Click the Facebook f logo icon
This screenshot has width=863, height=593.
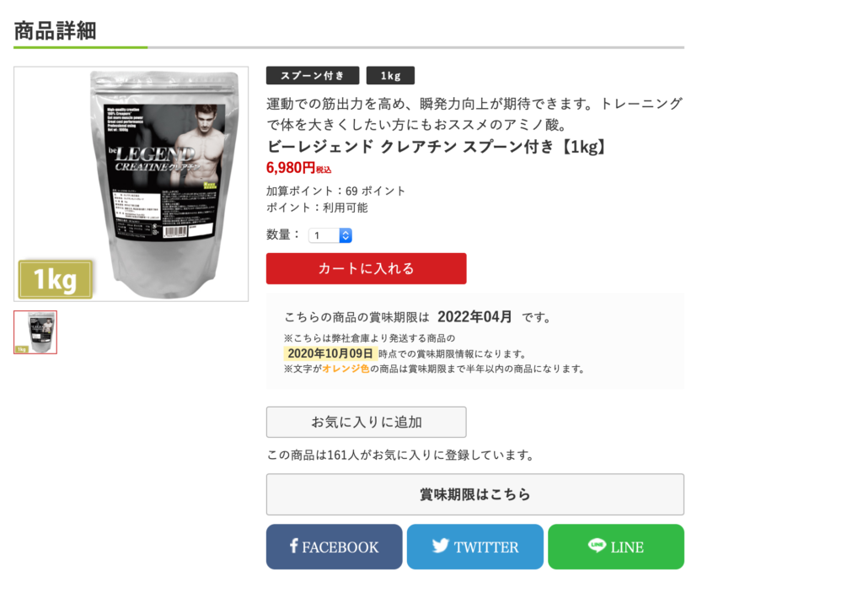coord(294,546)
